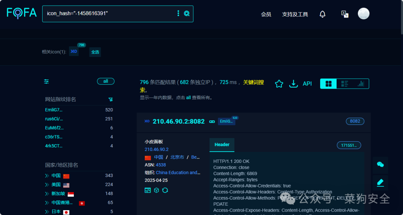Filter by city link 北京市

coord(177,157)
